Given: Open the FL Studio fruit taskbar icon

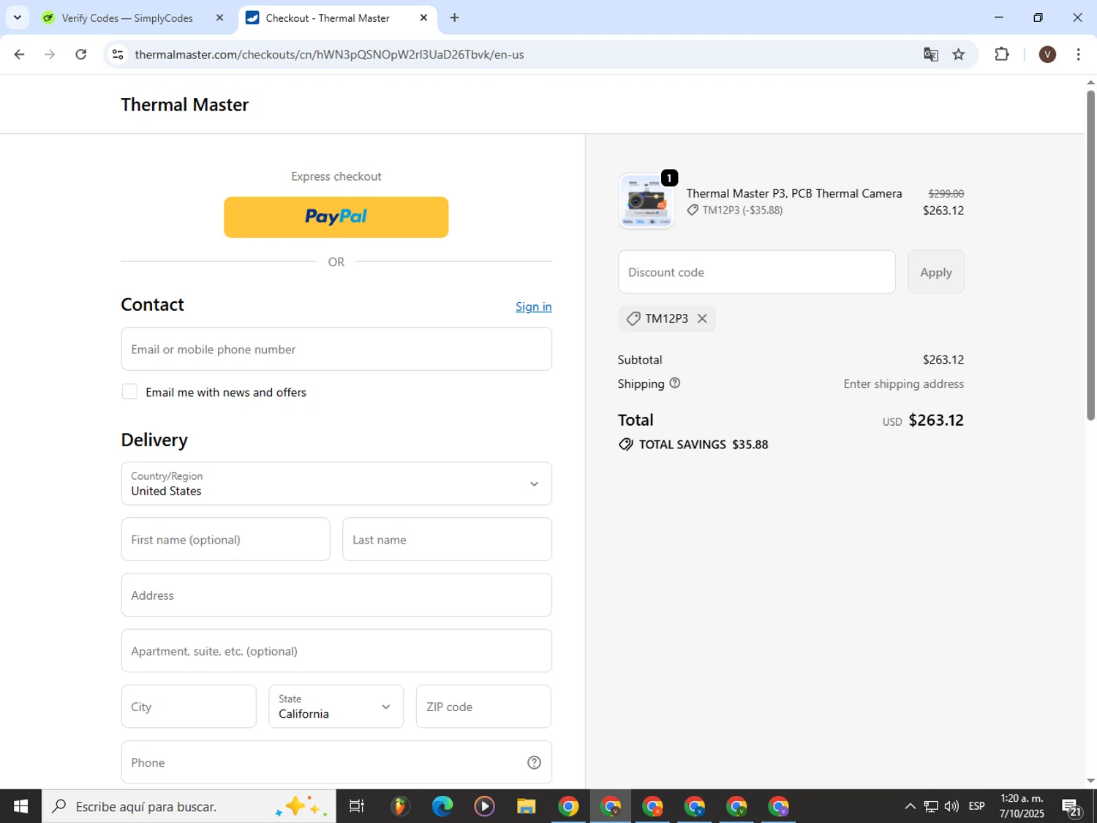Looking at the screenshot, I should pyautogui.click(x=399, y=806).
